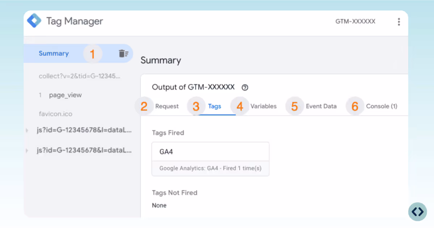The image size is (434, 228).
Task: Click the Tag Manager title text
Action: pyautogui.click(x=75, y=21)
